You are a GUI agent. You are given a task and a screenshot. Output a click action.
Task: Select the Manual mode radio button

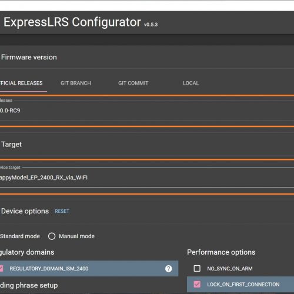52,236
